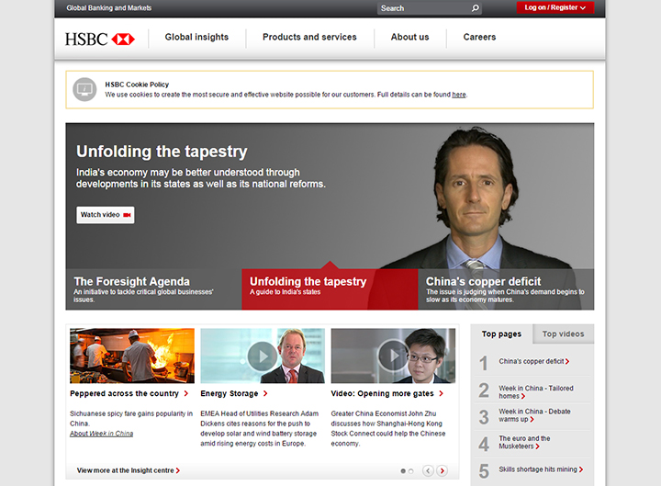The height and width of the screenshot is (486, 661).
Task: Click the search magnifier icon
Action: [476, 8]
